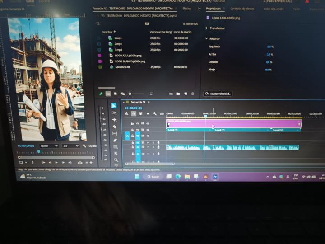Open timeline wrench display settings
This screenshot has height=244, width=325.
click(155, 114)
